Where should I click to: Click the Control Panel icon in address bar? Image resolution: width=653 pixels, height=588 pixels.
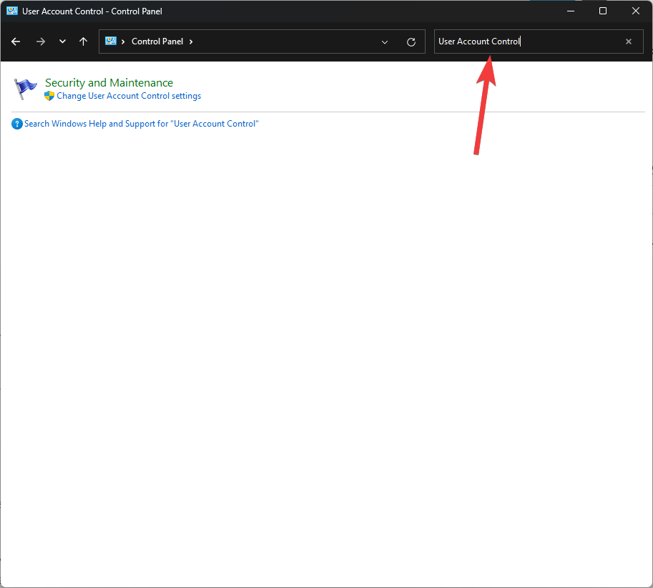click(111, 41)
